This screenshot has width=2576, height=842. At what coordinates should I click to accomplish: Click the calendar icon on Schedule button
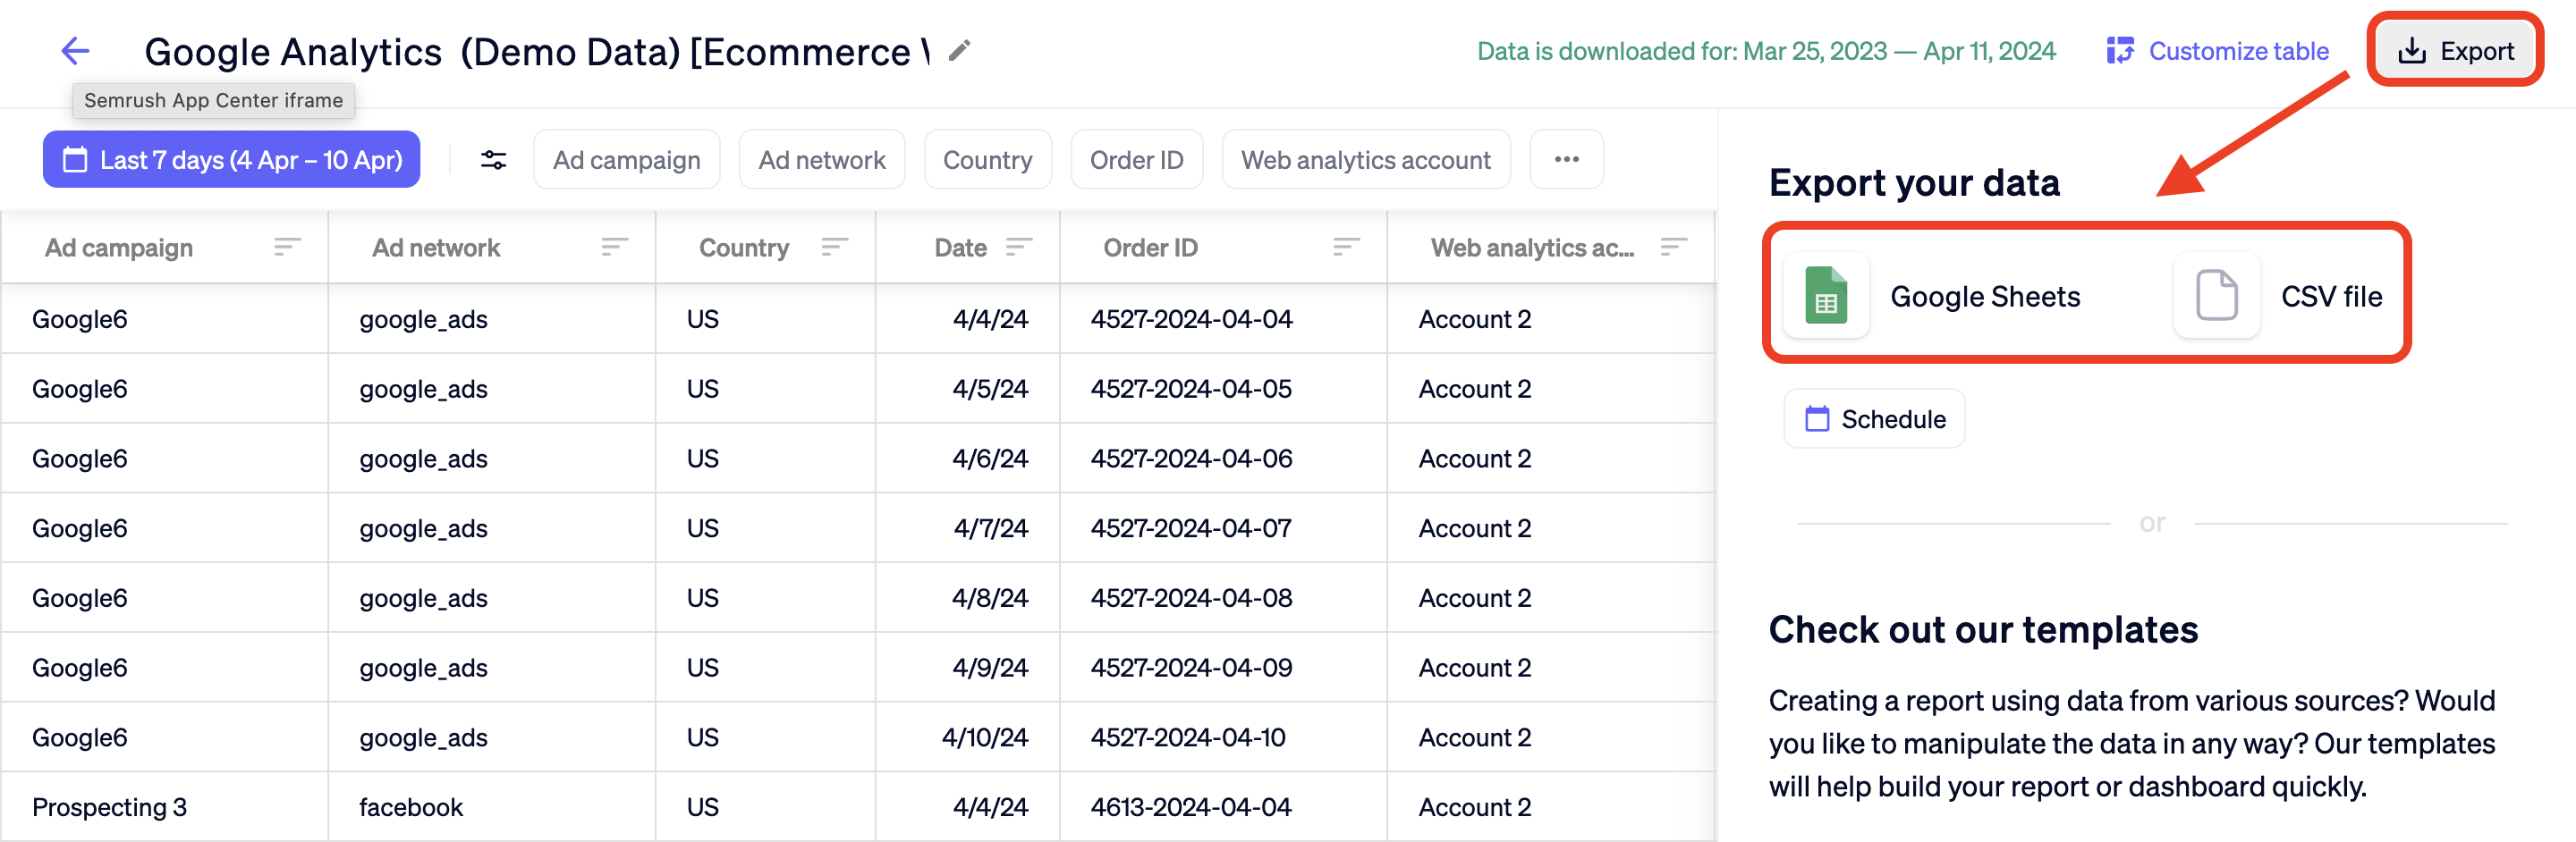[1817, 418]
